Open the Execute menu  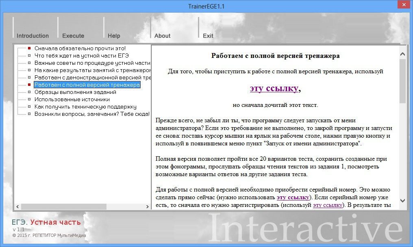[73, 36]
